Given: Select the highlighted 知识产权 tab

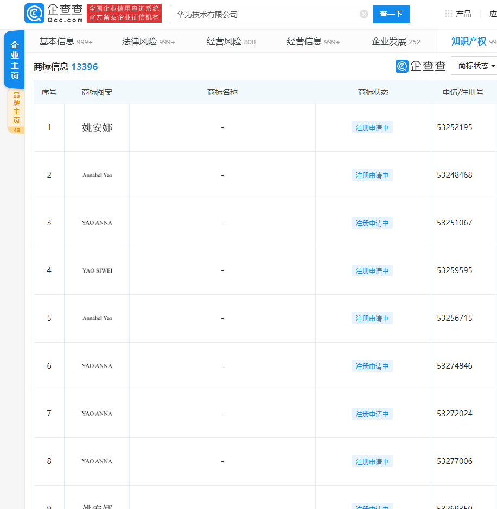Looking at the screenshot, I should tap(469, 41).
